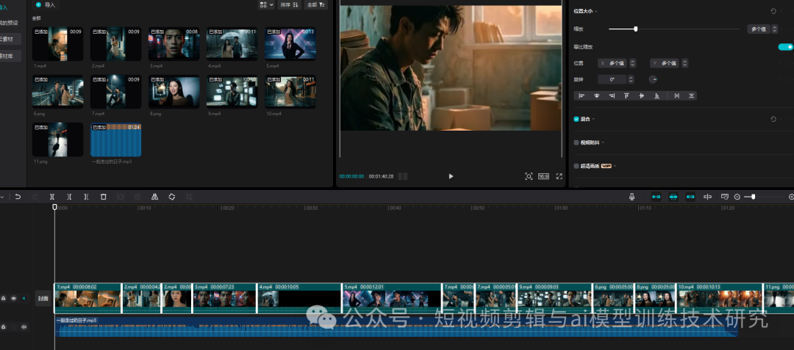Enable the 超清画质 VIP checkbox
Screen dimensions: 794x350
coord(576,166)
